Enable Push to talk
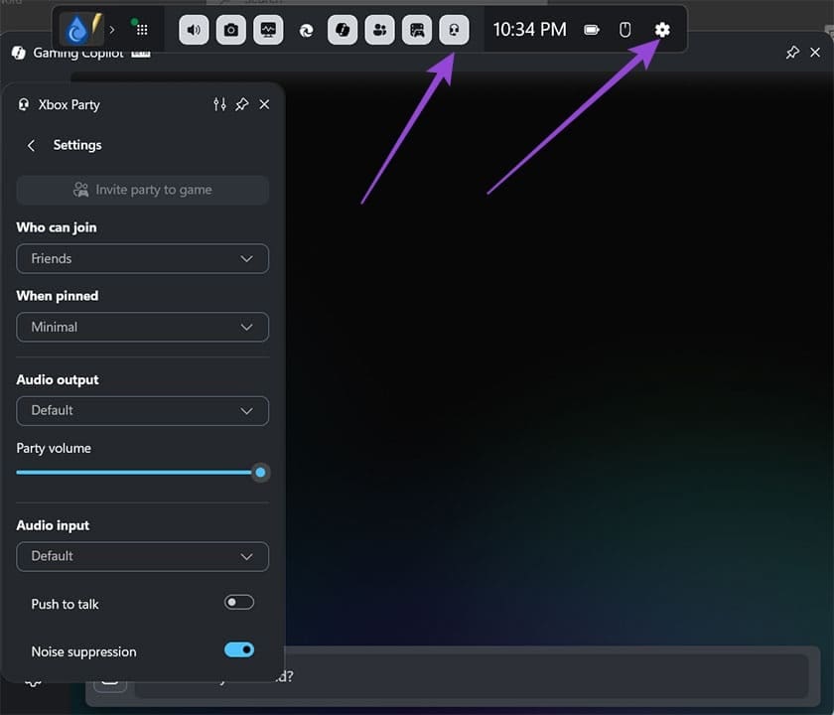 238,602
